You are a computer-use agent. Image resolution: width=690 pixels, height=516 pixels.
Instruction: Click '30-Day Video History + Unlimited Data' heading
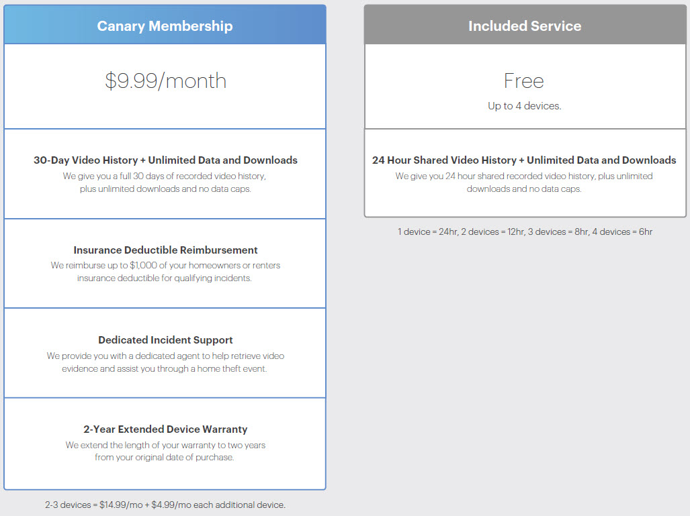click(x=165, y=160)
